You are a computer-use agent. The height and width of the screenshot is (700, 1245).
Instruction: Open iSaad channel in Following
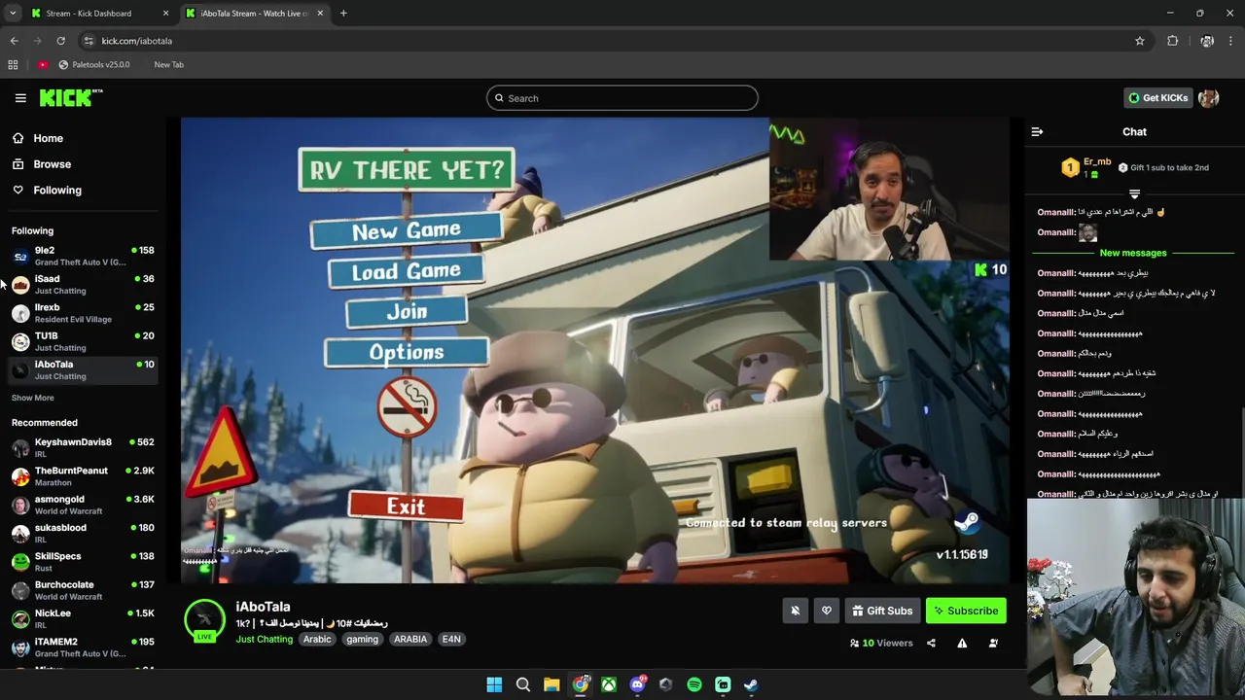click(x=83, y=284)
